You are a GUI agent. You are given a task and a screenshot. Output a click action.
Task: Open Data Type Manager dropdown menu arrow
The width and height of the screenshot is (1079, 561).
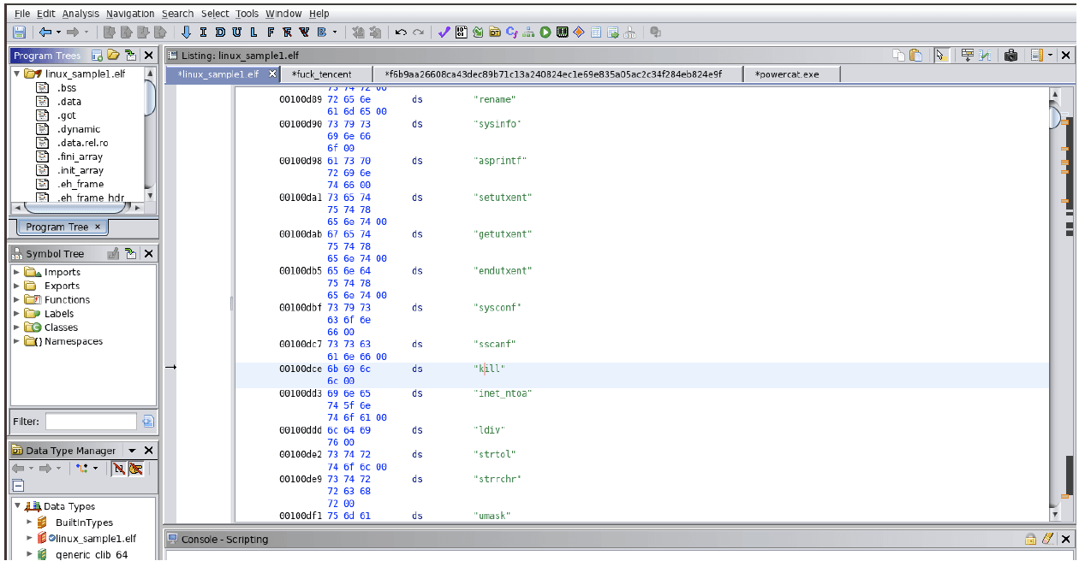[133, 451]
